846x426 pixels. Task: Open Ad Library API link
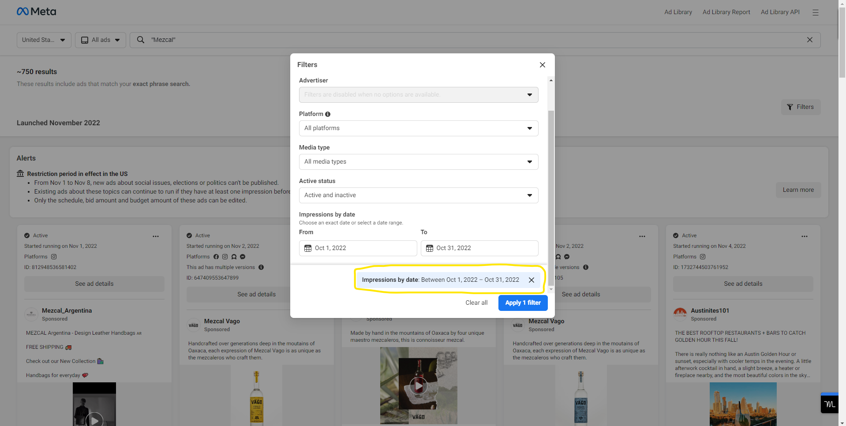[780, 12]
